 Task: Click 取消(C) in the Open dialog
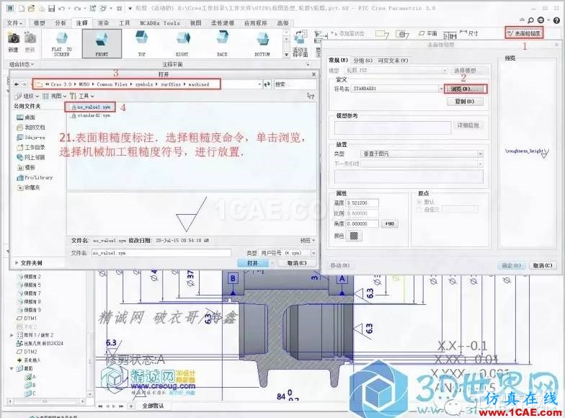[x=297, y=263]
